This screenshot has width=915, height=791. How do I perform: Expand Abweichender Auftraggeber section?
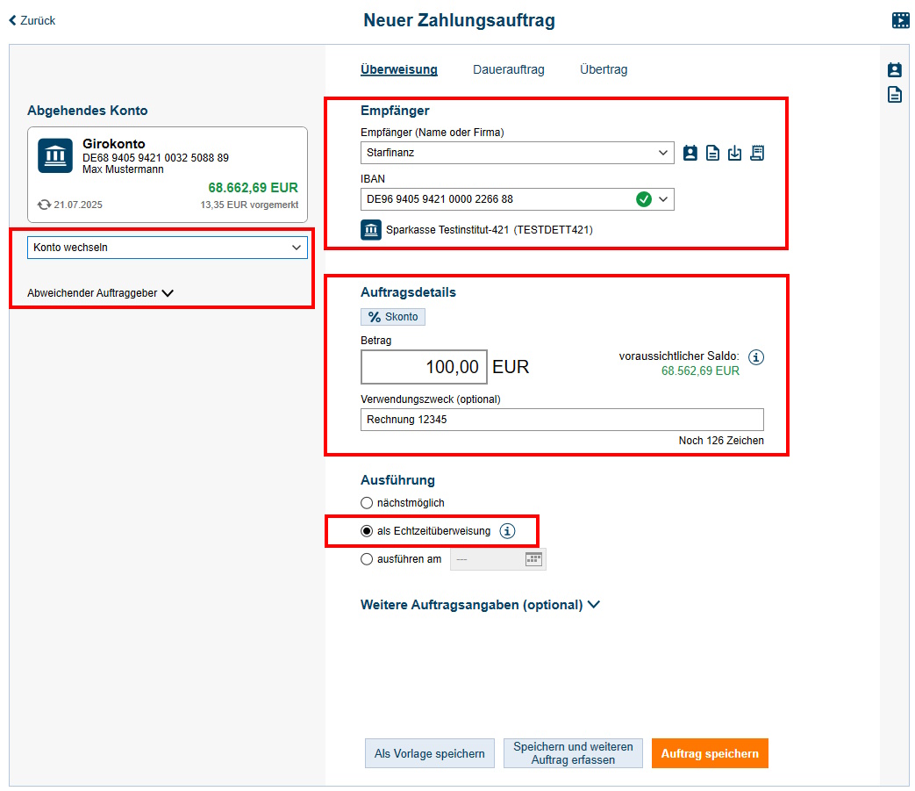pyautogui.click(x=100, y=293)
